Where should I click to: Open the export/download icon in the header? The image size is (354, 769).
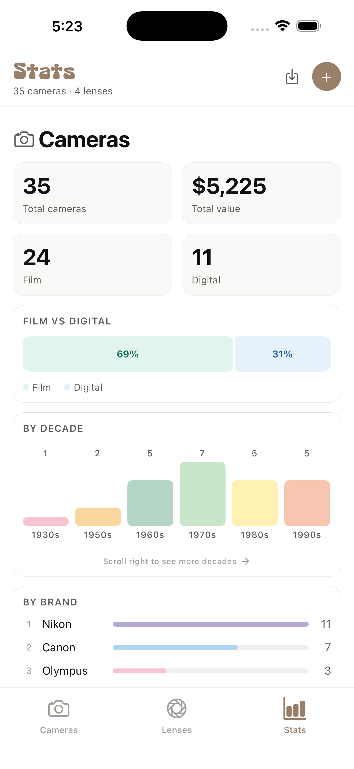292,77
